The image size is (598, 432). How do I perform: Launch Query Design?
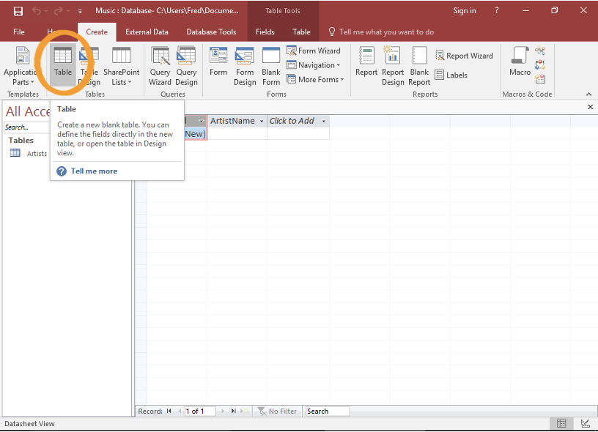[x=186, y=66]
